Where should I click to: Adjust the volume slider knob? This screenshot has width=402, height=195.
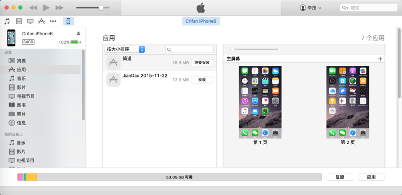(101, 8)
